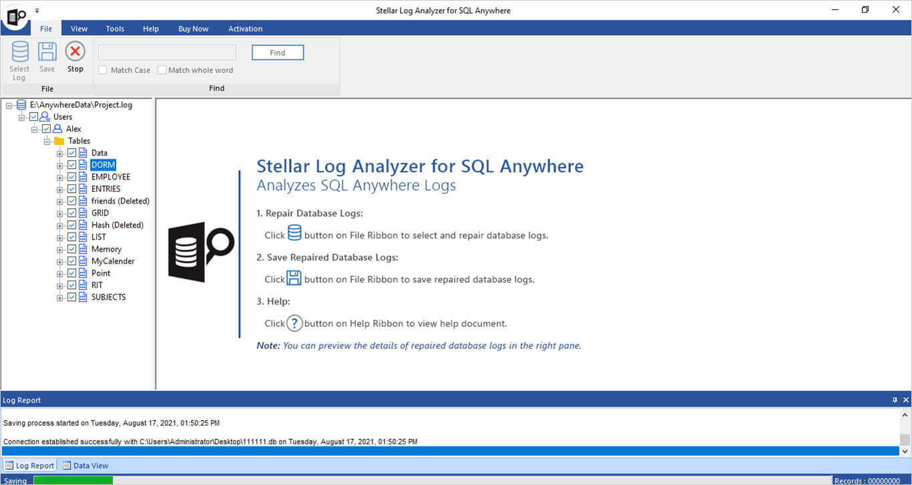Open the quick access toolbar dropdown arrow
Screen dimensions: 912x485
tap(37, 11)
